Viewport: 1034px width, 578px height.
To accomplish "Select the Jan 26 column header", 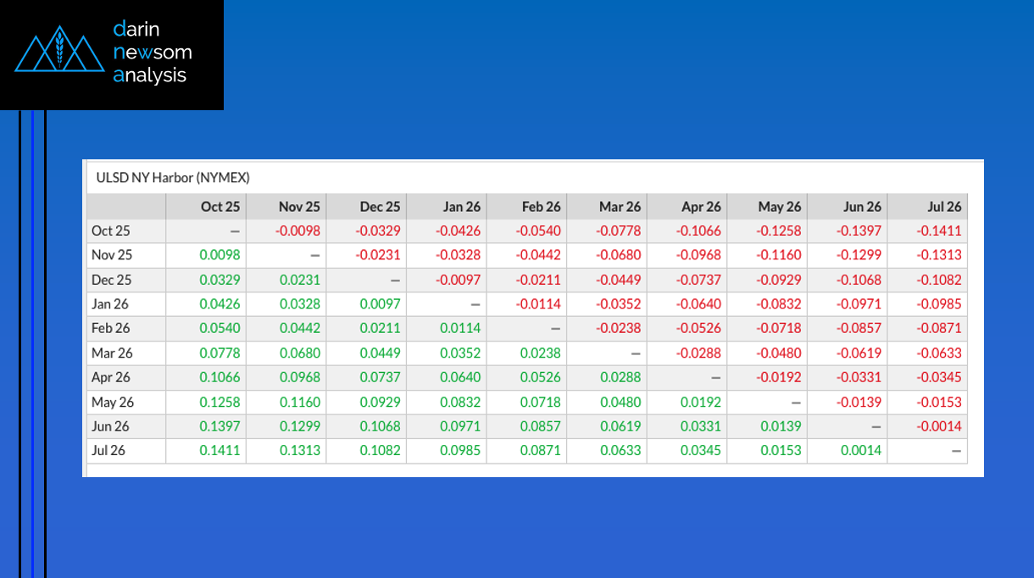I will (461, 207).
